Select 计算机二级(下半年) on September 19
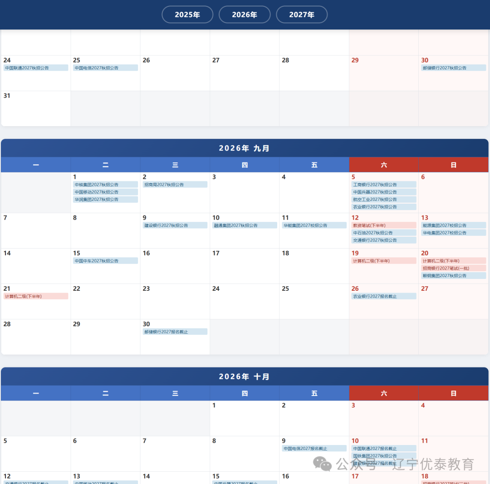This screenshot has width=490, height=484. click(384, 261)
